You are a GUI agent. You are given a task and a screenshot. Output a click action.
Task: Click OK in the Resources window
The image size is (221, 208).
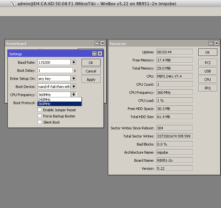[208, 52]
